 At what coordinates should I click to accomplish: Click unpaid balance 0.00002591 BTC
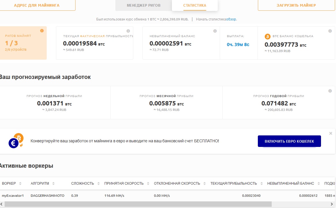[x=170, y=44]
